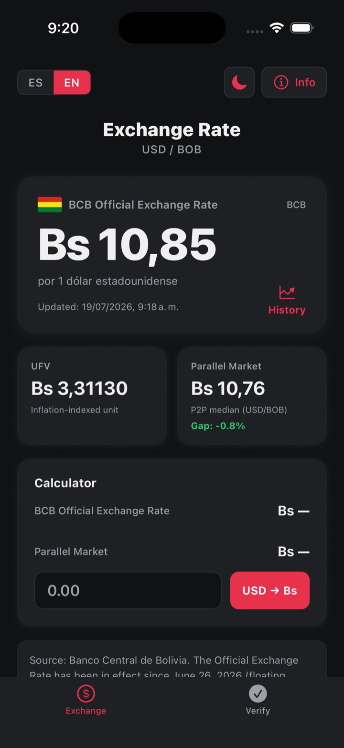Tap the BCB Official Exchange Rate card value

(127, 244)
